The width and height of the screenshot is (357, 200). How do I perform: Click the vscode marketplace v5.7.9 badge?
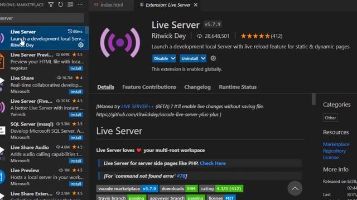(x=127, y=189)
